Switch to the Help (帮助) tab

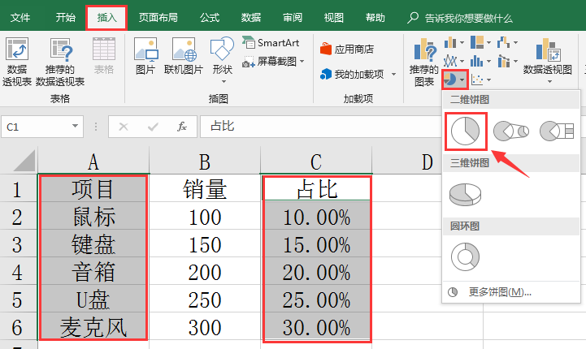click(375, 18)
